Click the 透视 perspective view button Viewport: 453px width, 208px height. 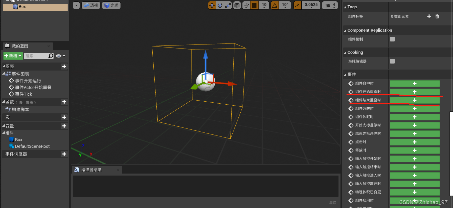[x=91, y=5]
